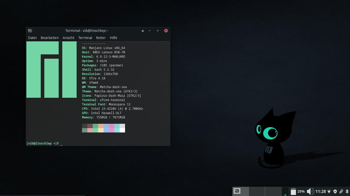Click the 20% battery percentage label
350x196 pixels.
coord(301,191)
